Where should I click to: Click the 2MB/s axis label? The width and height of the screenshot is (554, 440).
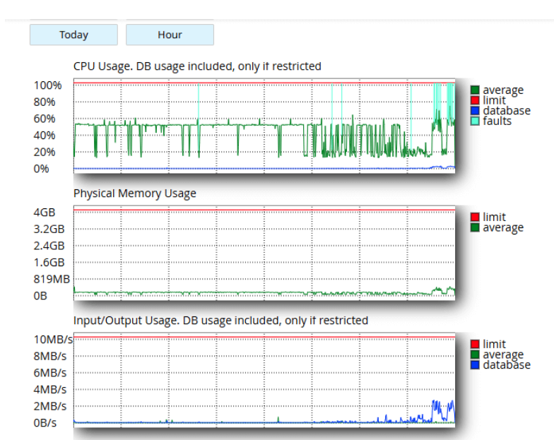point(50,407)
